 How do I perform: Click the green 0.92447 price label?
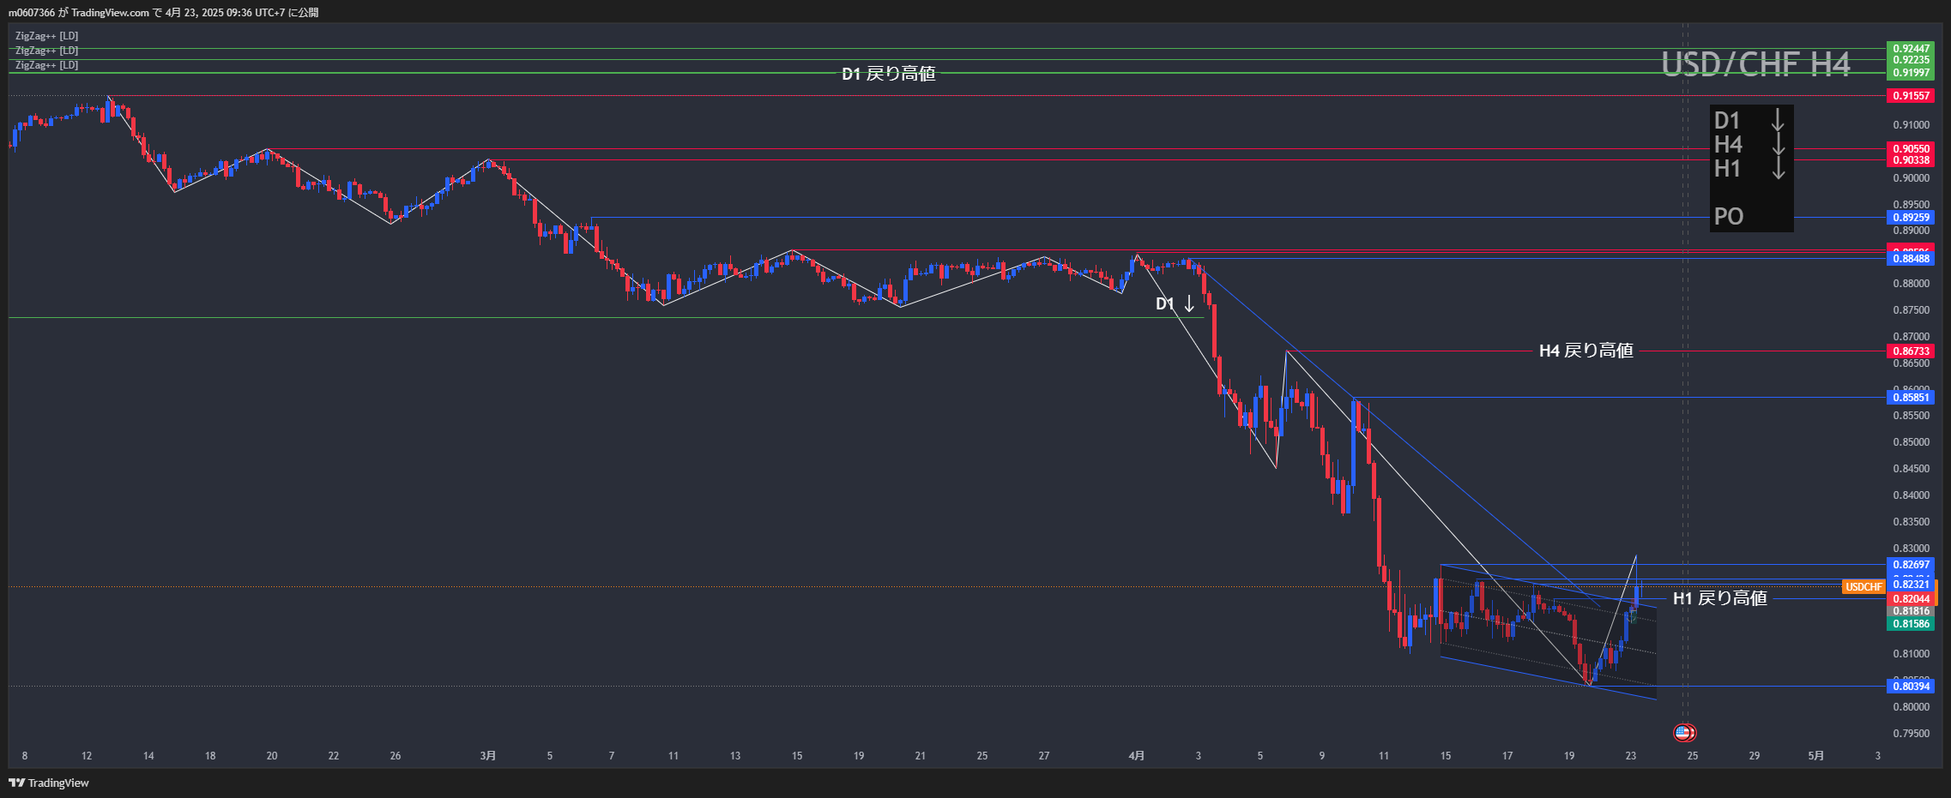pos(1911,49)
